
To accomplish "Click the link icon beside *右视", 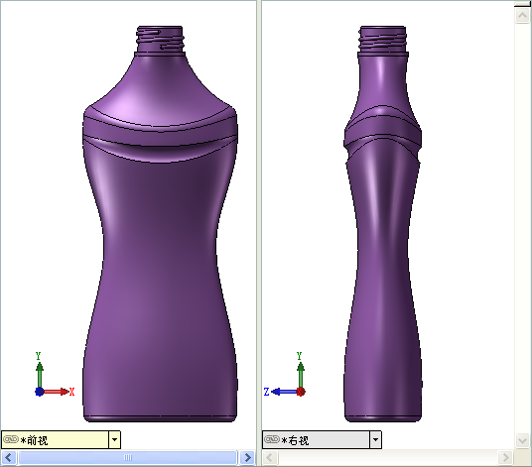I will click(x=272, y=439).
